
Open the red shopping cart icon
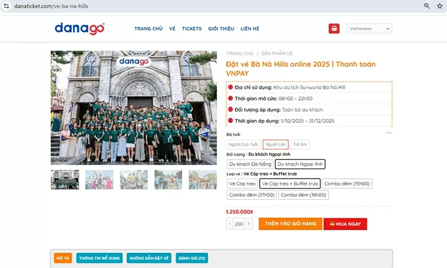334,28
